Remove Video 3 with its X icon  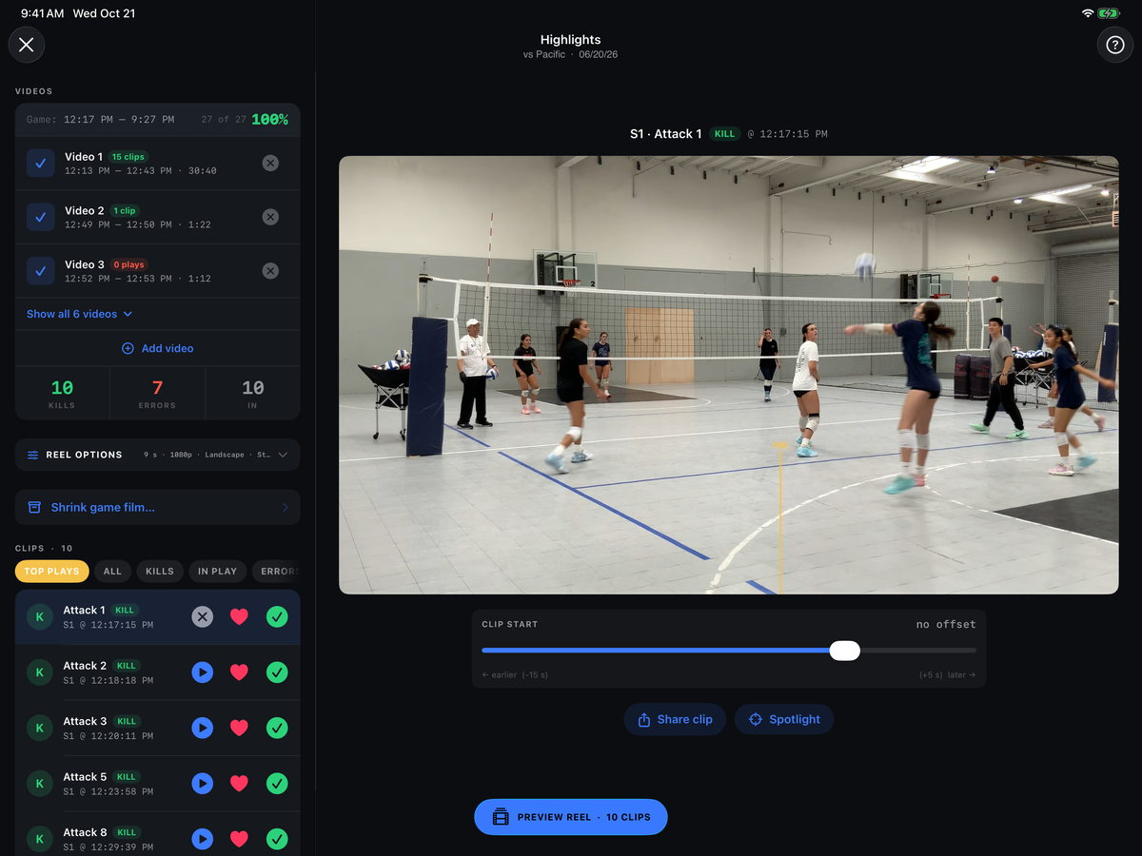coord(270,271)
